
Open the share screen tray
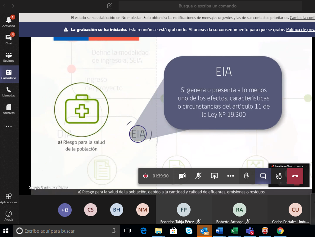[x=214, y=176]
